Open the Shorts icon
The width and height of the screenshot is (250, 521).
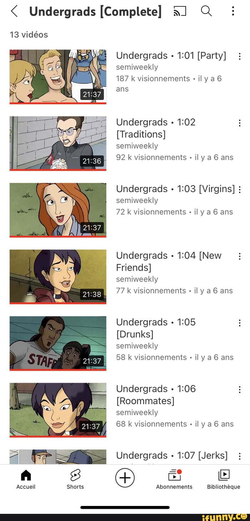75,479
